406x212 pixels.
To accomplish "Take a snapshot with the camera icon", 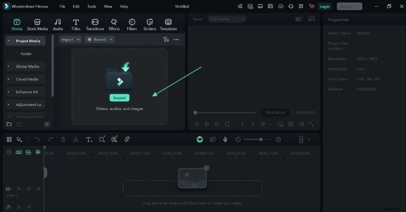I will tap(291, 124).
